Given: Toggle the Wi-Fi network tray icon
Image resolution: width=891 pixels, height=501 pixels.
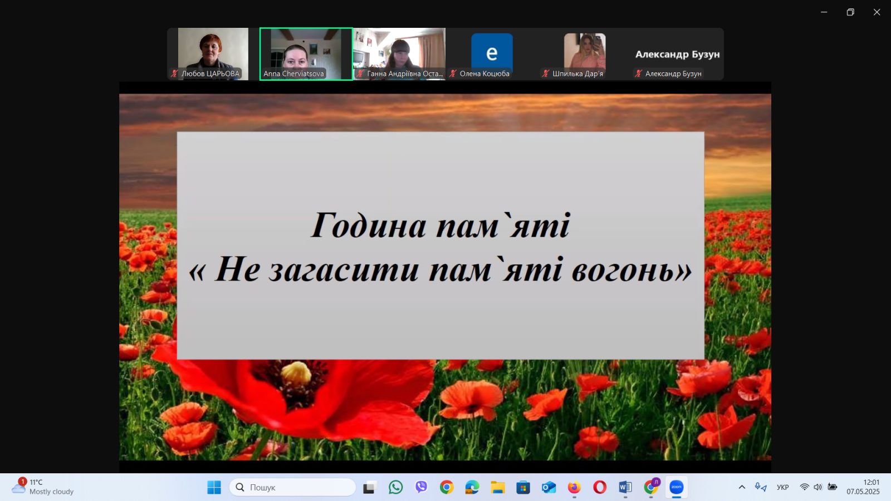Looking at the screenshot, I should 804,487.
